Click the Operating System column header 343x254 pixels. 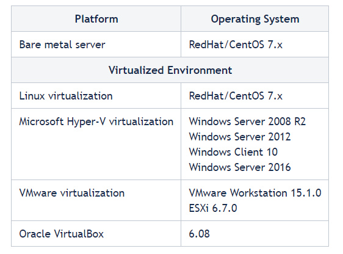click(x=255, y=19)
